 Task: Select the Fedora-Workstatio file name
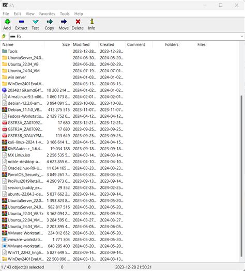tap(25, 116)
